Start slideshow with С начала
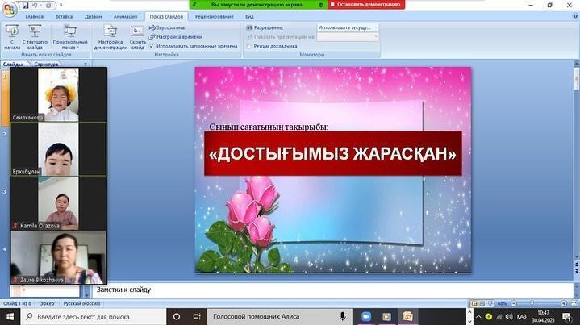This screenshot has height=325, width=580. point(12,37)
